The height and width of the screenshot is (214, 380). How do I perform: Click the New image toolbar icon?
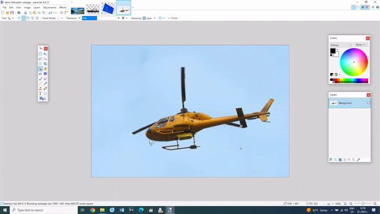click(3, 12)
